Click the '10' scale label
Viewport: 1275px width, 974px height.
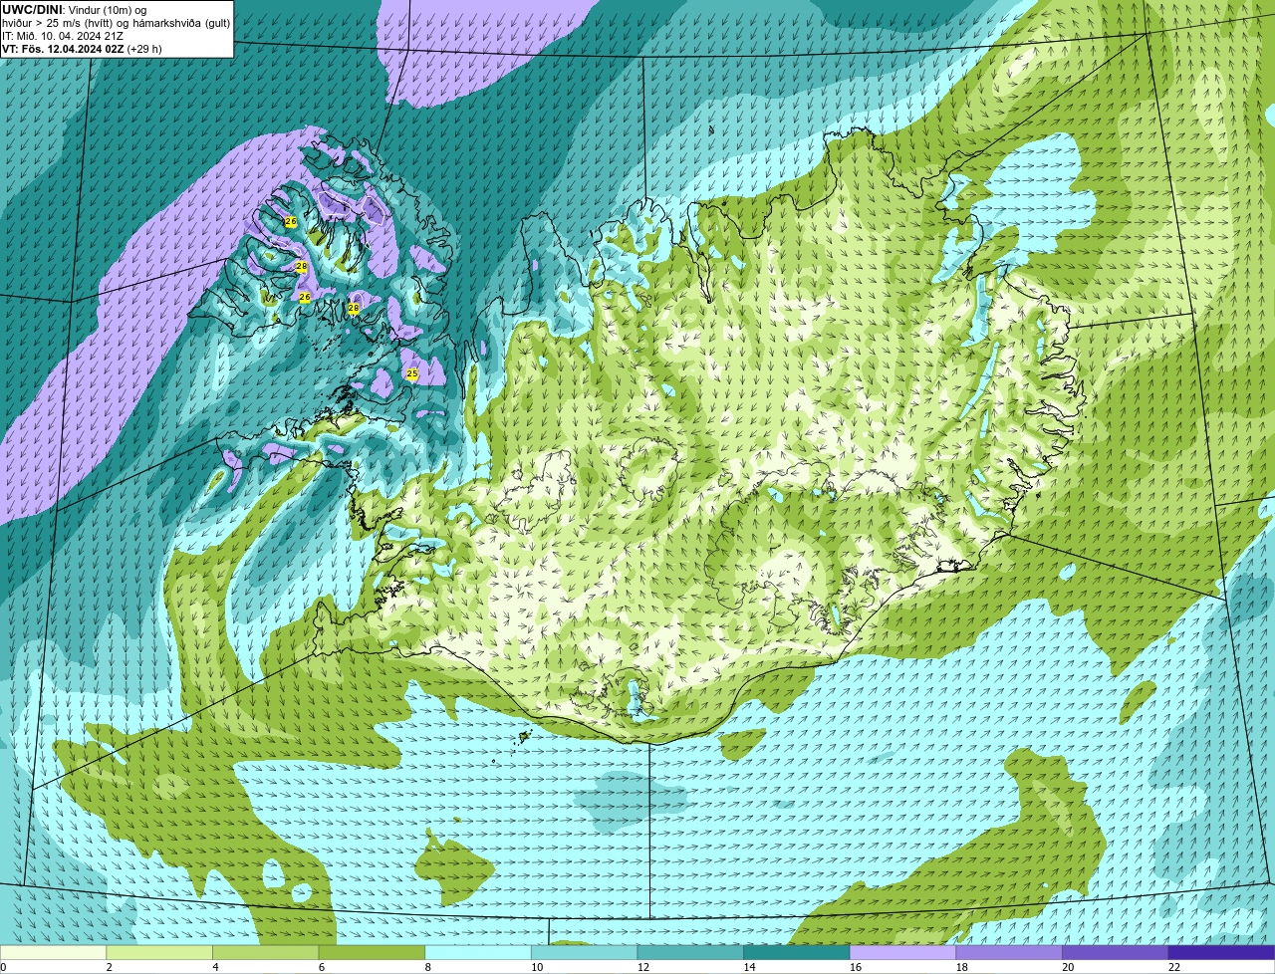(x=537, y=967)
